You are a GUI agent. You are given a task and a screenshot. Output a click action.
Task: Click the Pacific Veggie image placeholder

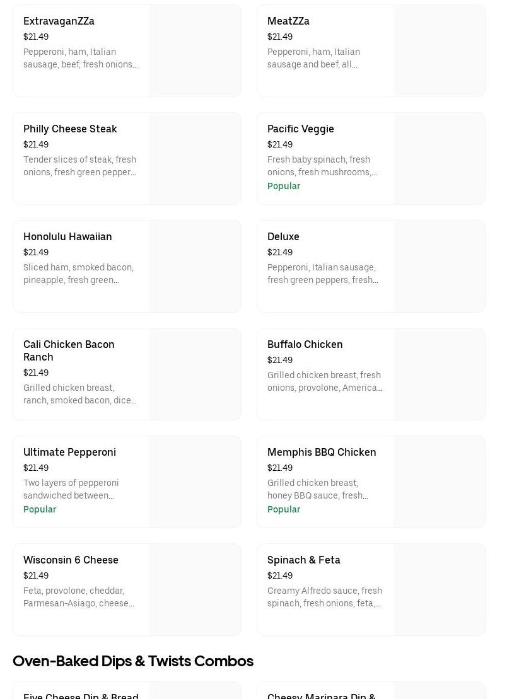pyautogui.click(x=440, y=159)
